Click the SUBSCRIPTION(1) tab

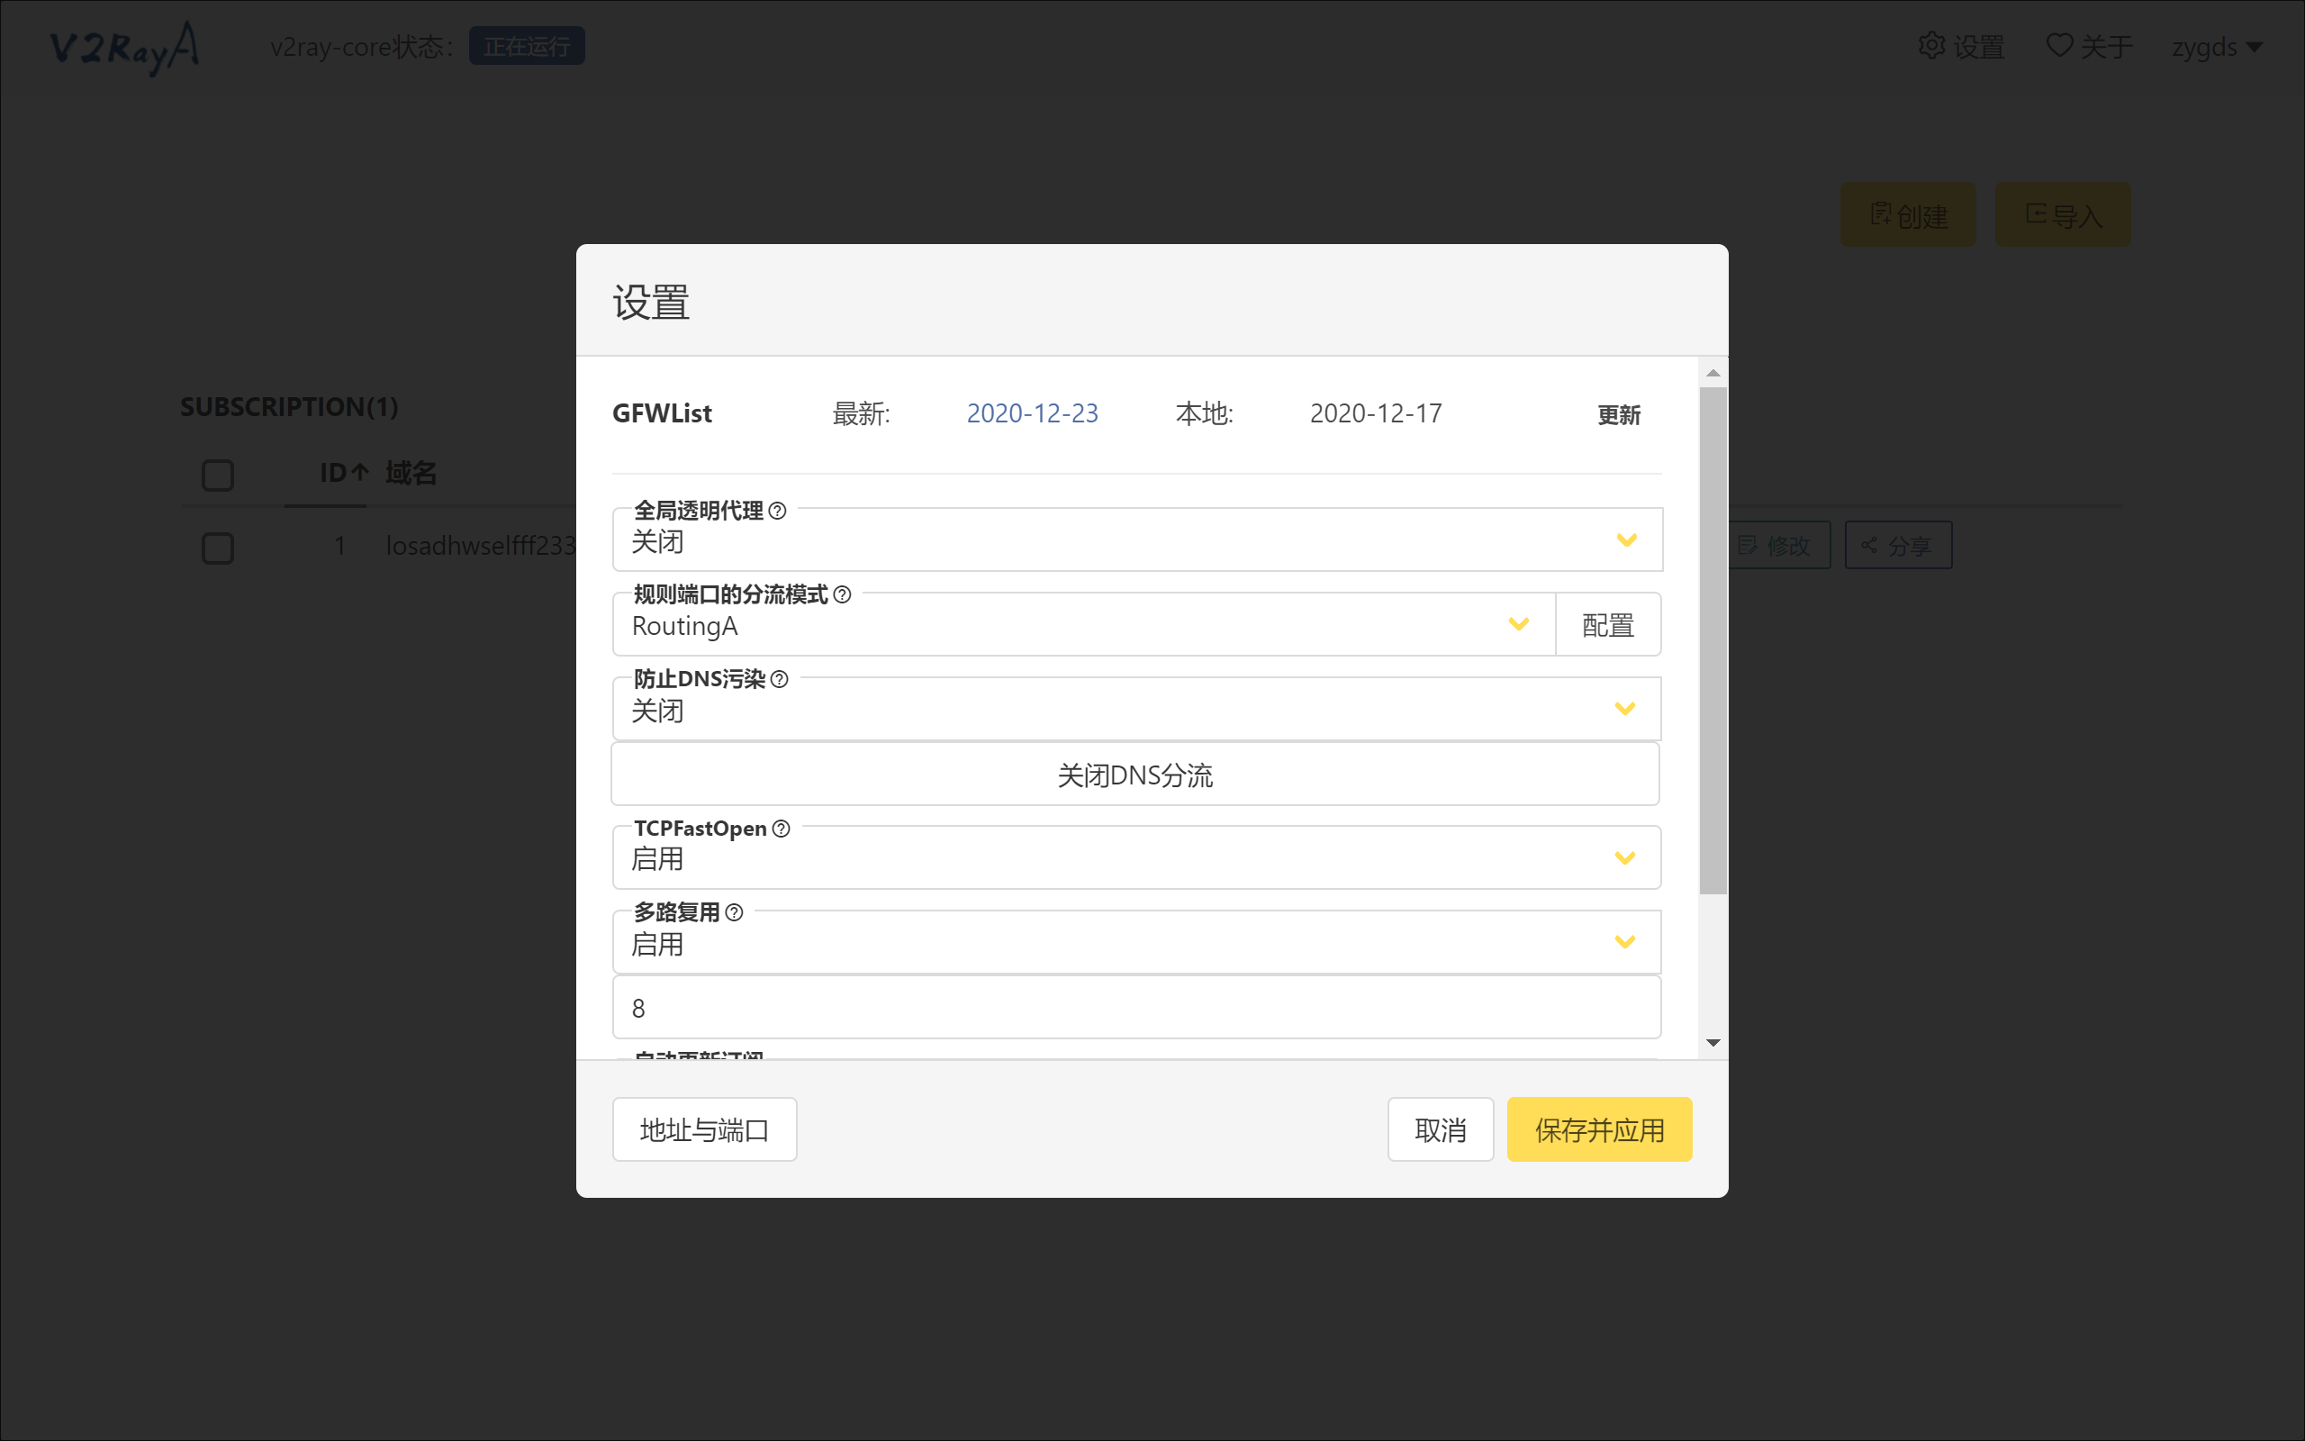pos(290,407)
